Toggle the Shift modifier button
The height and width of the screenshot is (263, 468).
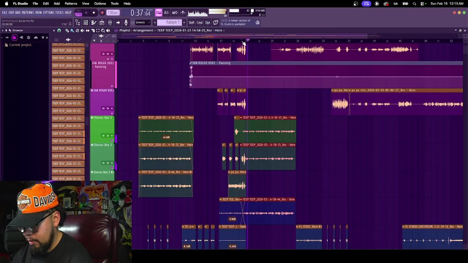point(192,23)
